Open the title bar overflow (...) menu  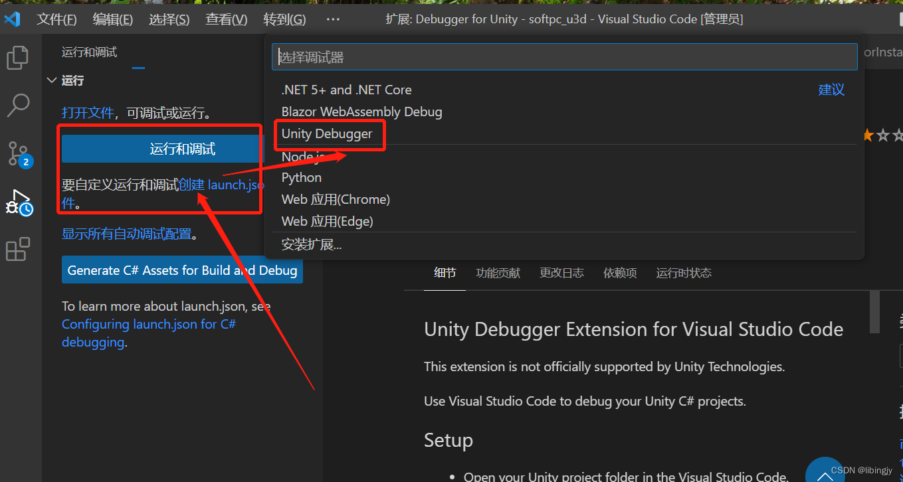click(332, 19)
